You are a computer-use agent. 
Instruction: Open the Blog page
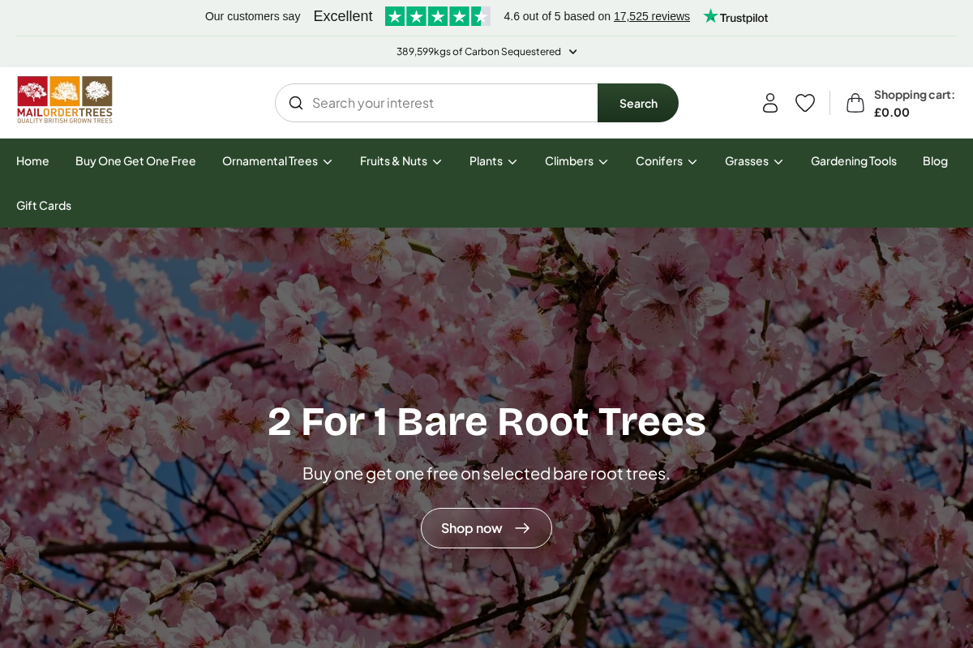click(935, 161)
